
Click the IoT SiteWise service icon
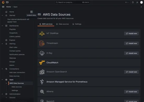click(x=42, y=34)
